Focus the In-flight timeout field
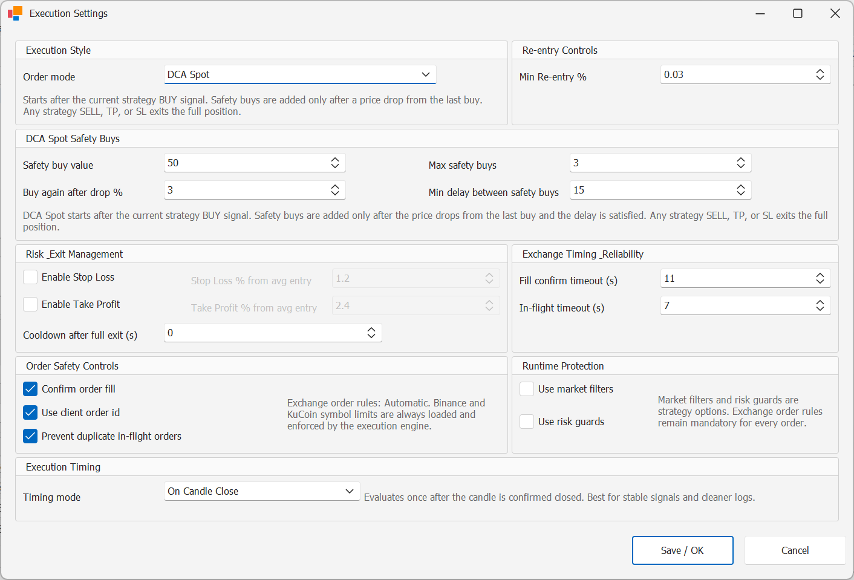This screenshot has height=580, width=854. (x=745, y=305)
